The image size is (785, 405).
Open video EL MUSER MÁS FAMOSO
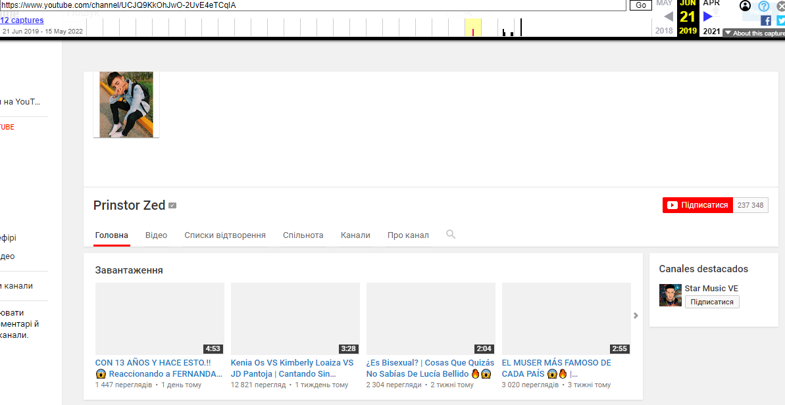(557, 368)
